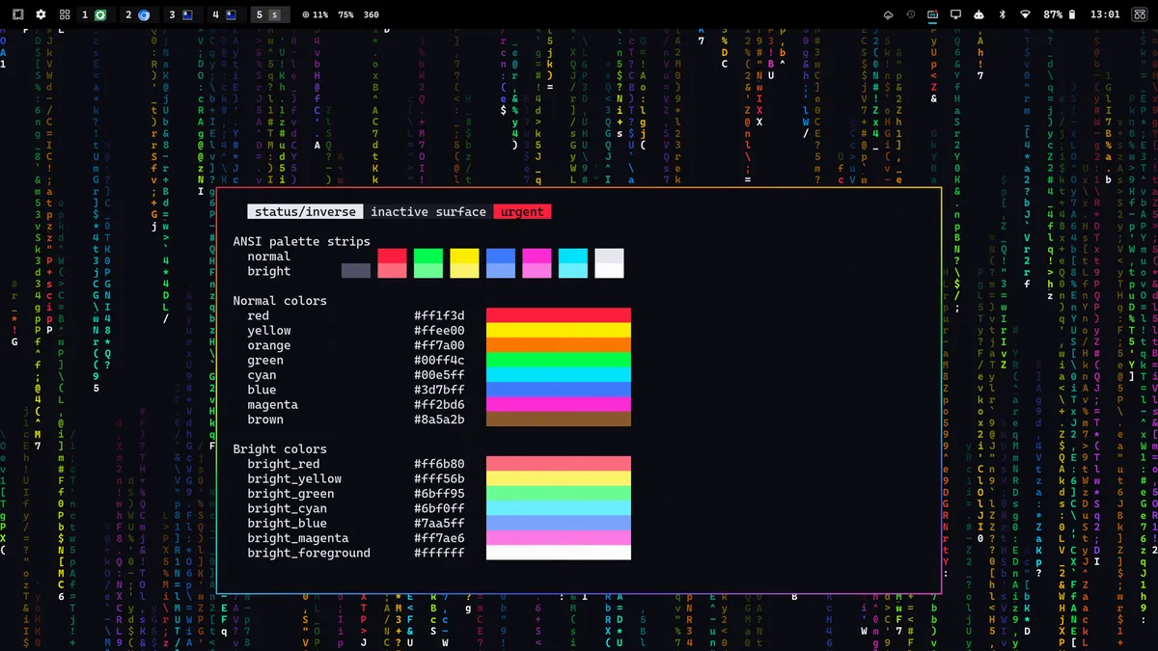
Task: Click the 360 value in top bar
Action: click(x=372, y=14)
